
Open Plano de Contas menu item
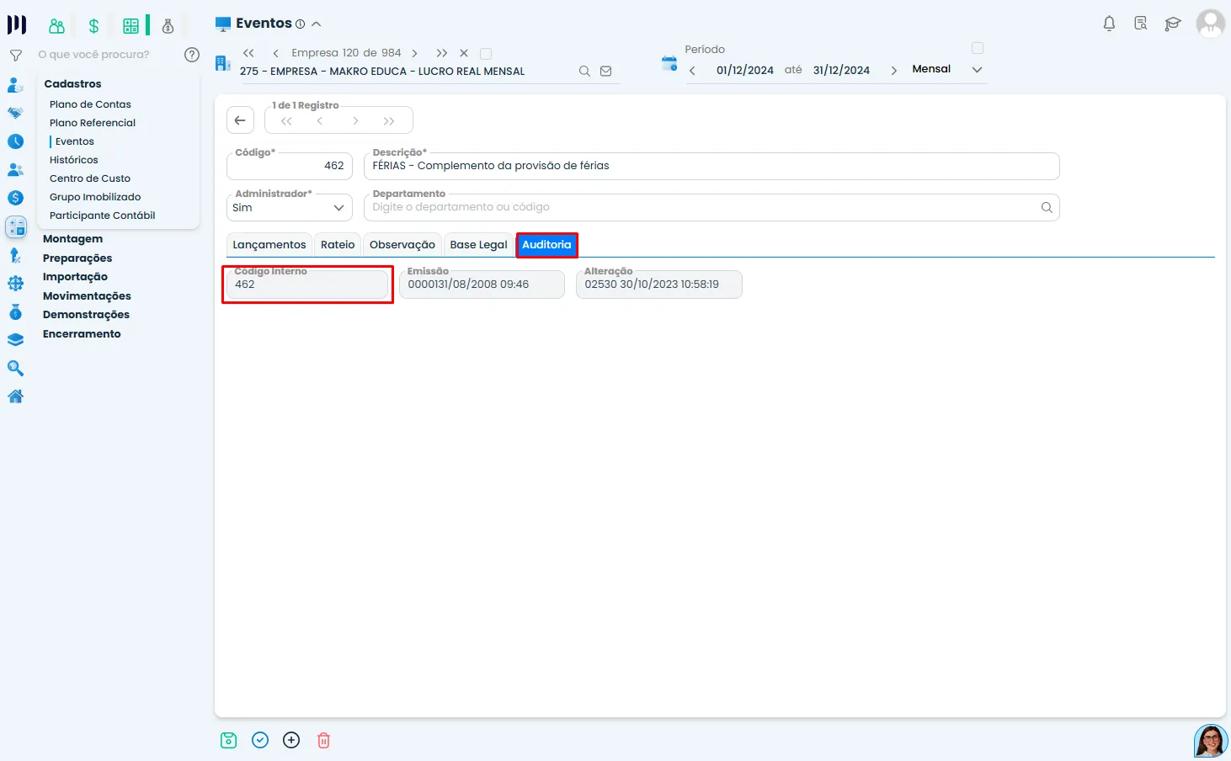pyautogui.click(x=90, y=104)
